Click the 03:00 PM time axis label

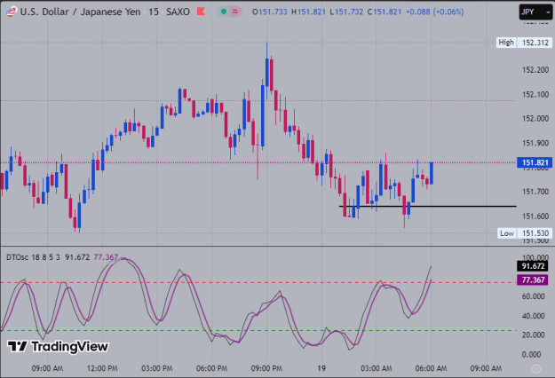157,368
